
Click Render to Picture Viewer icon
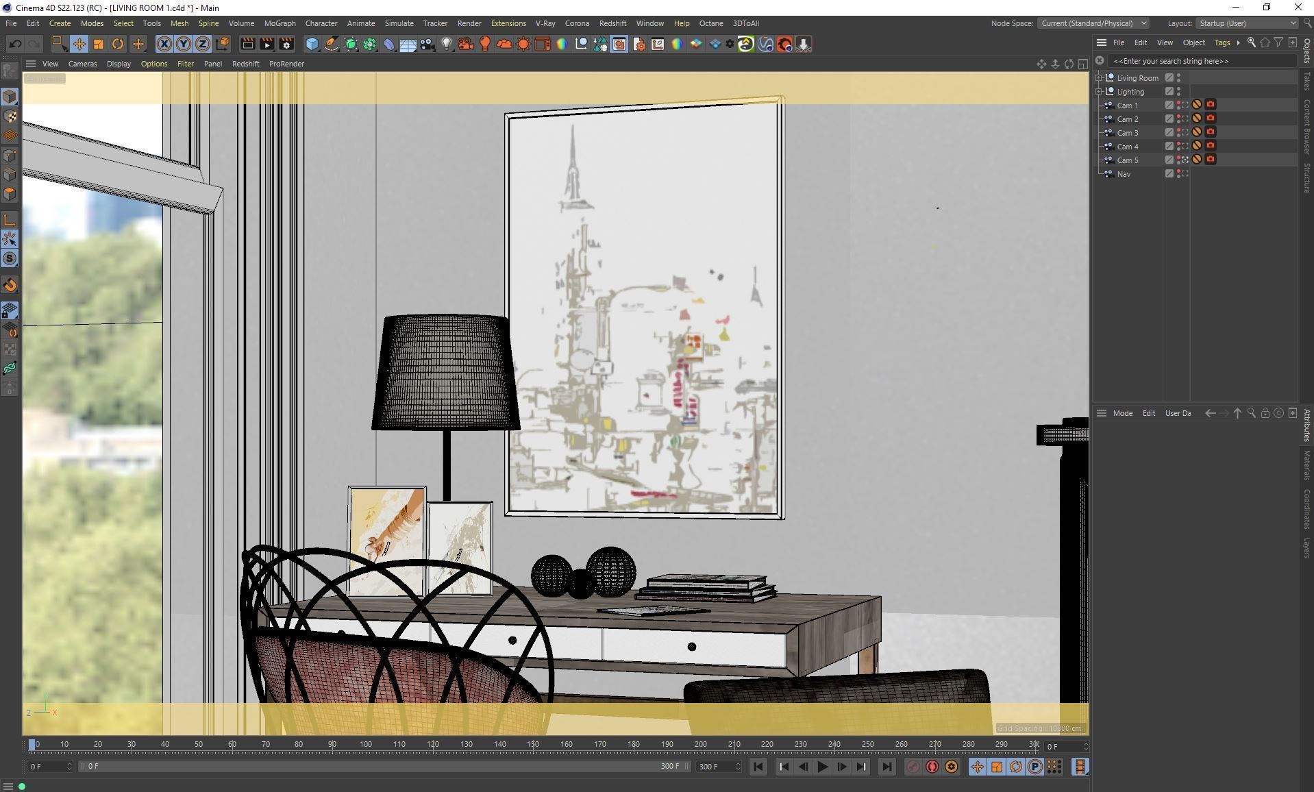coord(267,44)
